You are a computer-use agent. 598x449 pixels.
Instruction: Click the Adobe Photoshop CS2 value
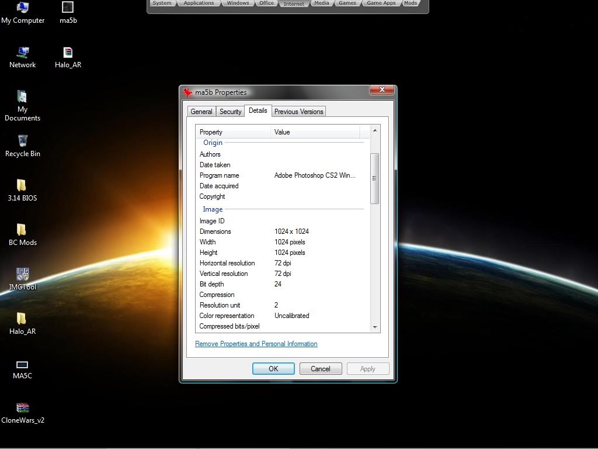click(315, 175)
